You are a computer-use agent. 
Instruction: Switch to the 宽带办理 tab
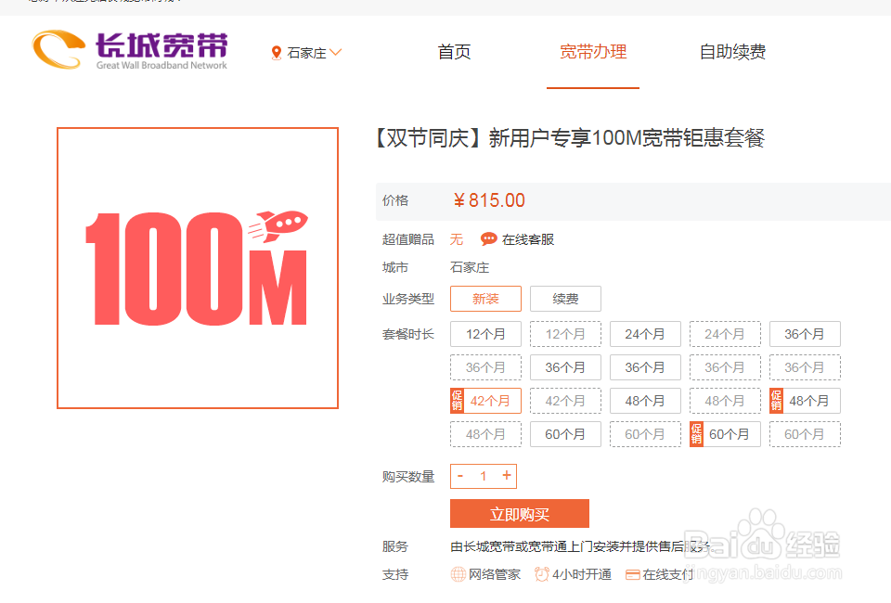pos(593,52)
